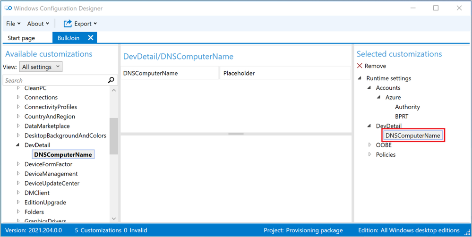The image size is (472, 237).
Task: Click the Version 2021.204.0.0 status text
Action: [34, 230]
